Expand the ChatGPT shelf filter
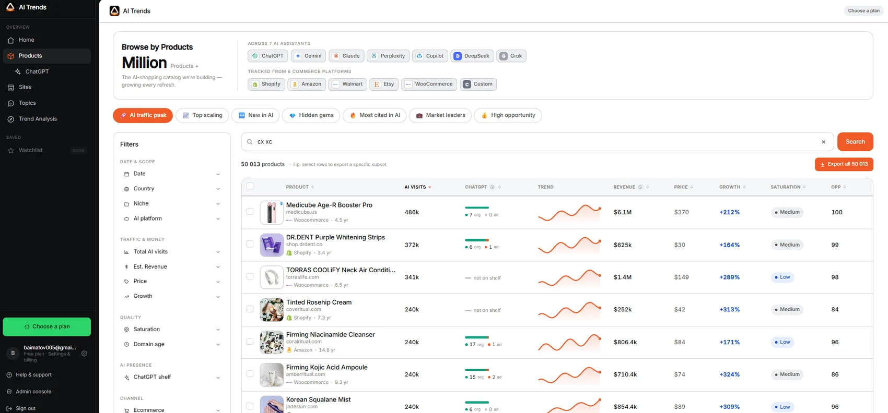Screen dimensions: 888x413 point(172,377)
